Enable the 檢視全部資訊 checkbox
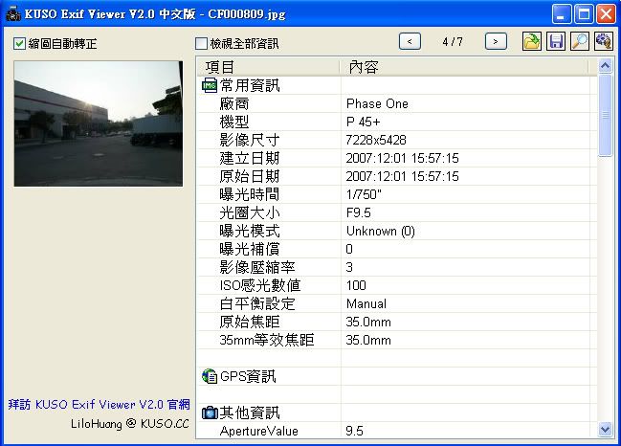Image resolution: width=621 pixels, height=446 pixels. 201,44
